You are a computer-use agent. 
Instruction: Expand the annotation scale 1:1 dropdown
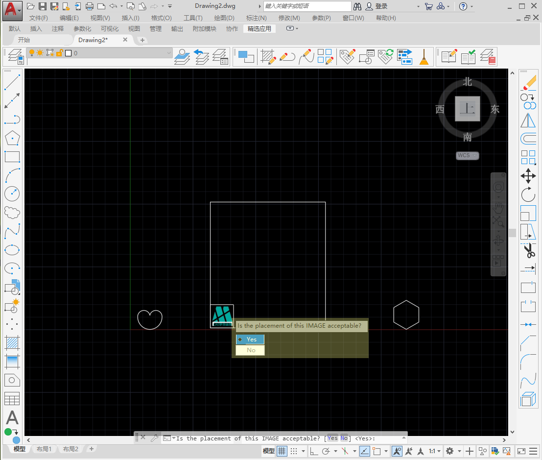439,451
